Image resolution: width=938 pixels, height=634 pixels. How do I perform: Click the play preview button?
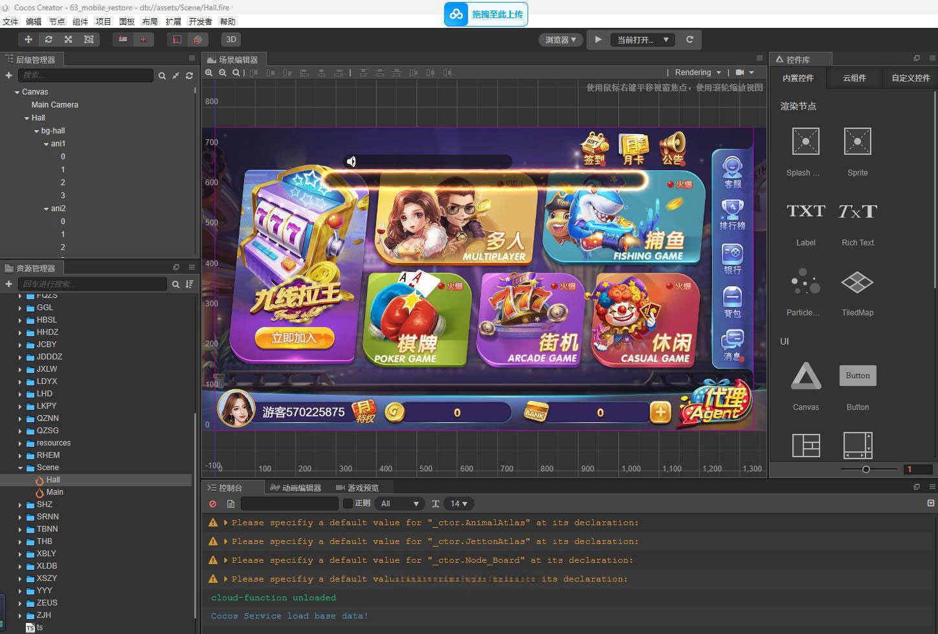pos(598,40)
